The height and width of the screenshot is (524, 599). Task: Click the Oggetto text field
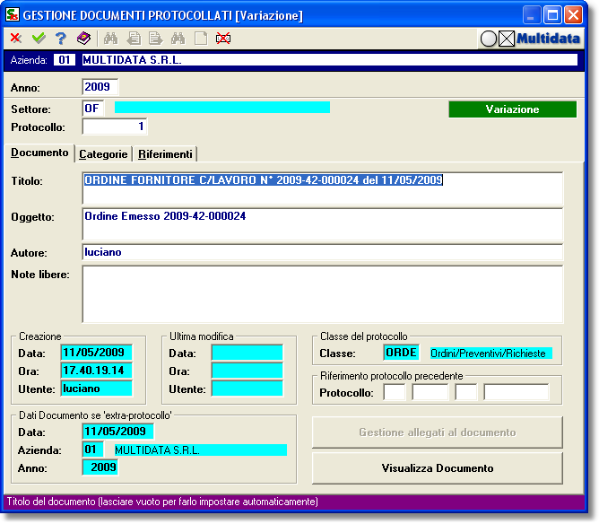click(323, 224)
